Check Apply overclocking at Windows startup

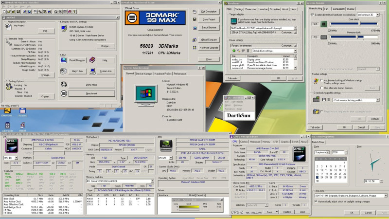point(322,80)
